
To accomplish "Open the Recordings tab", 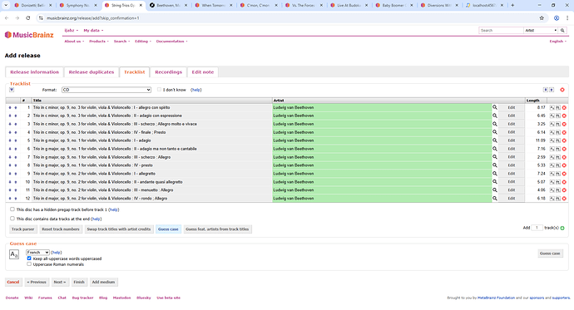I will (168, 72).
